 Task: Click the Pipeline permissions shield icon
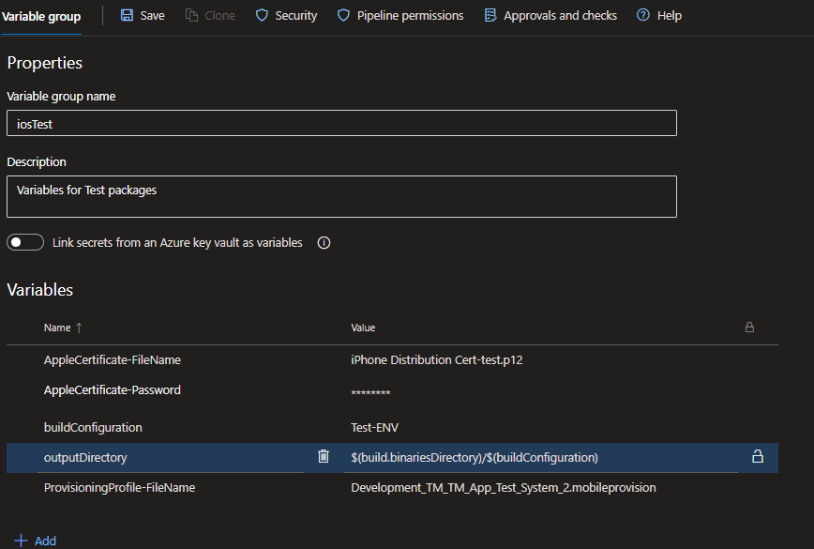pos(345,15)
